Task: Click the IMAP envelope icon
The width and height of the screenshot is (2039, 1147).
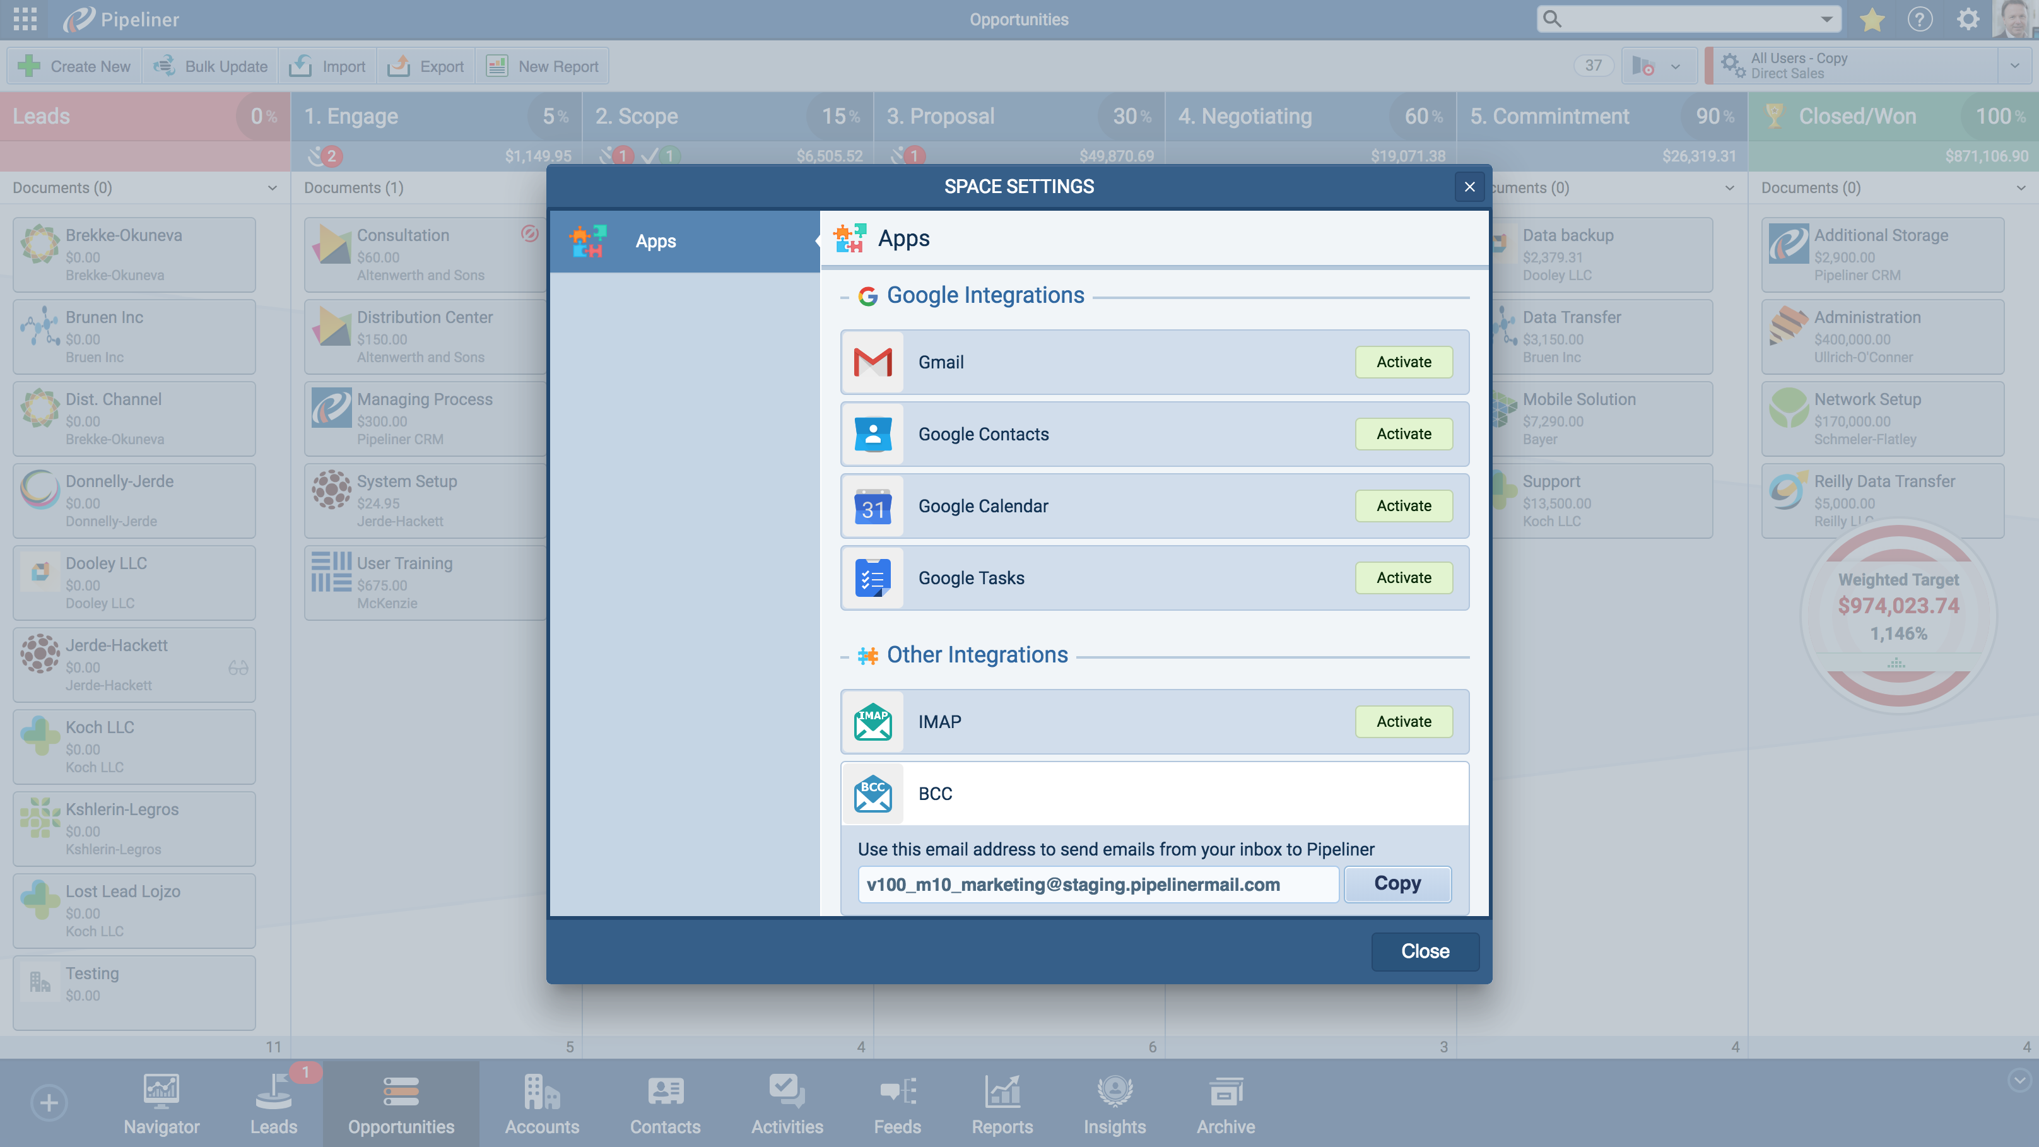Action: click(873, 721)
